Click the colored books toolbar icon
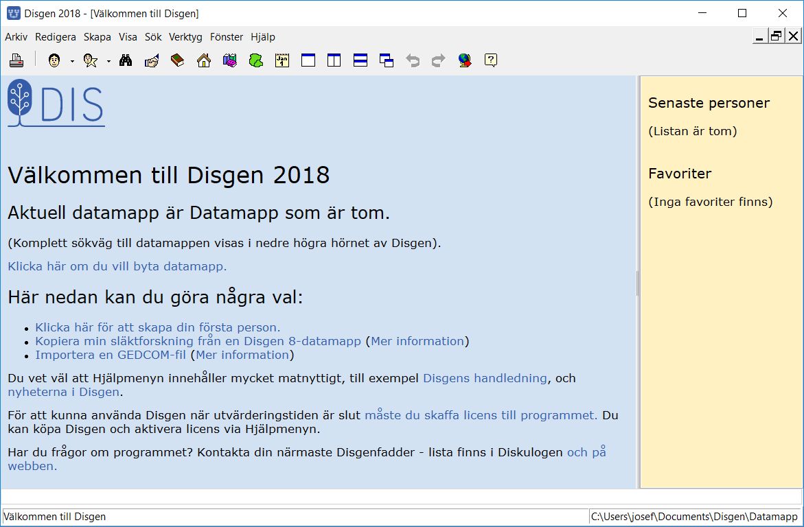 click(230, 60)
